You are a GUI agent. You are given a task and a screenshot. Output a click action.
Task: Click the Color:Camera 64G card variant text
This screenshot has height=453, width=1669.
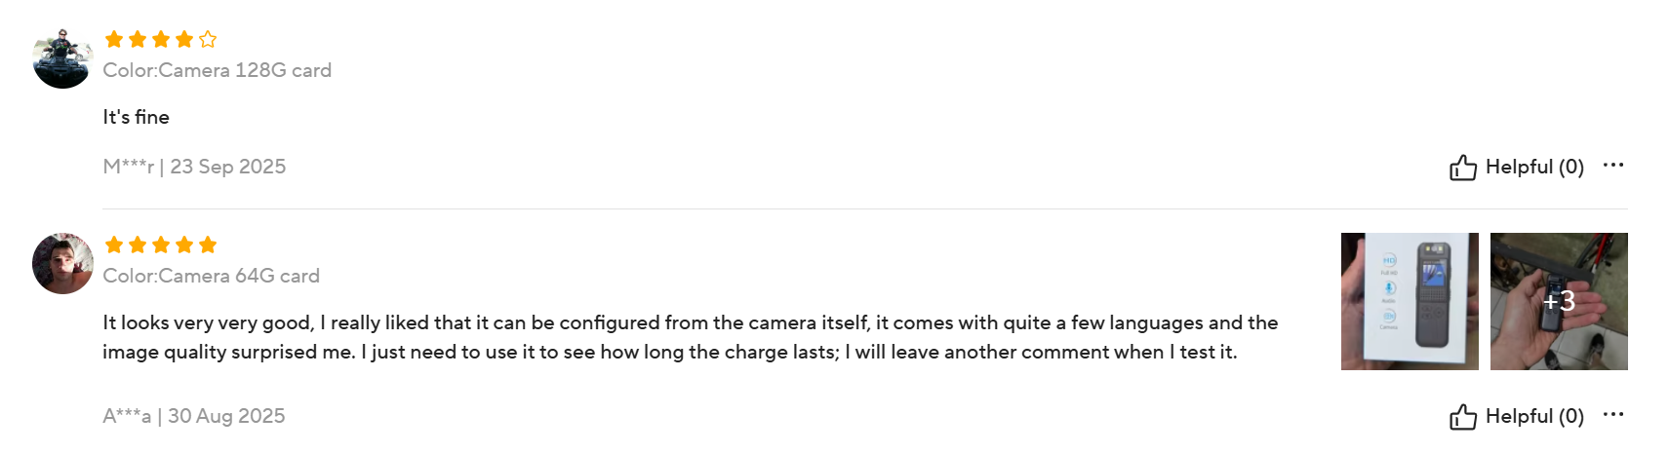(212, 276)
